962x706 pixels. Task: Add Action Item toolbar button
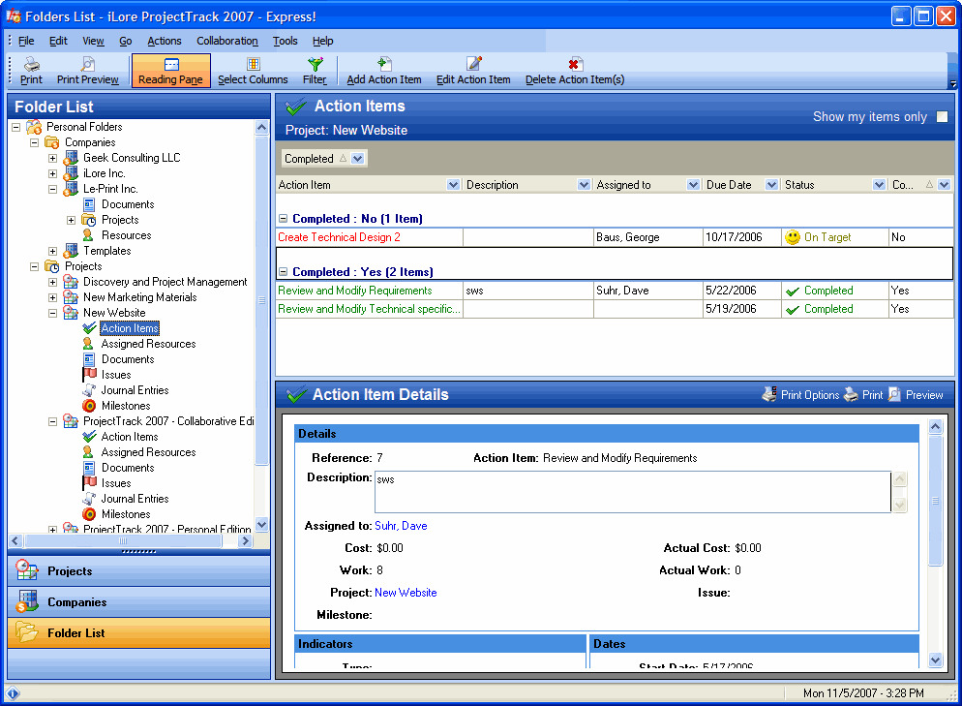click(x=384, y=71)
